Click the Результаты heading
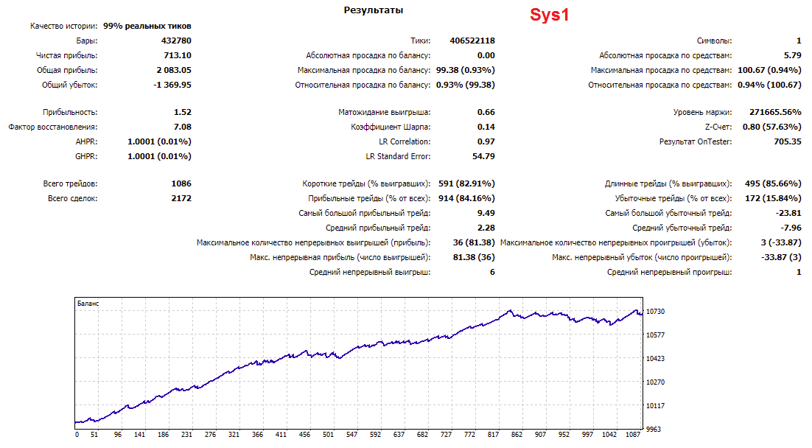Image resolution: width=812 pixels, height=448 pixels. click(374, 10)
